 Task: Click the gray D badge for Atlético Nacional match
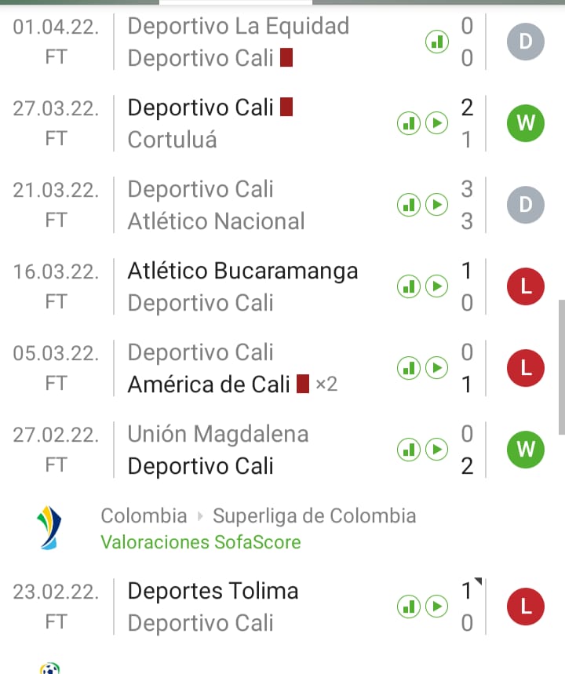[x=526, y=206]
